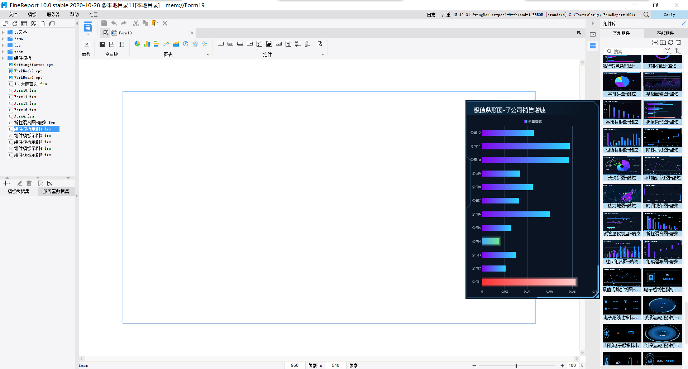Expand the 07云谷 folder
Image resolution: width=688 pixels, height=369 pixels.
[x=3, y=32]
